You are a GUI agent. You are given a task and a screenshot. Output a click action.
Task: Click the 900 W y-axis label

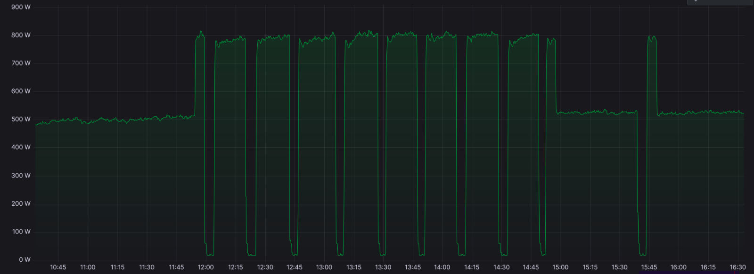point(21,7)
